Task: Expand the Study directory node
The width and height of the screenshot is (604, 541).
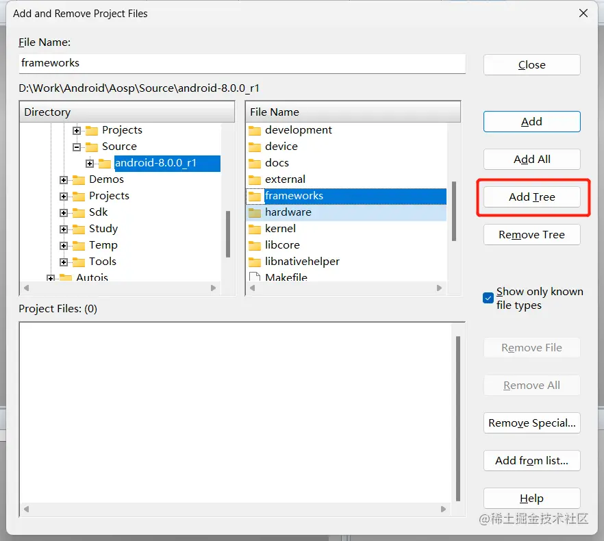Action: (x=64, y=229)
